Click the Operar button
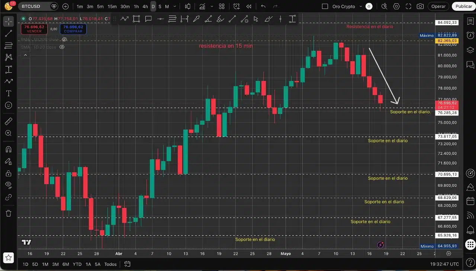Viewport: 476px width, 271px height. point(438,6)
